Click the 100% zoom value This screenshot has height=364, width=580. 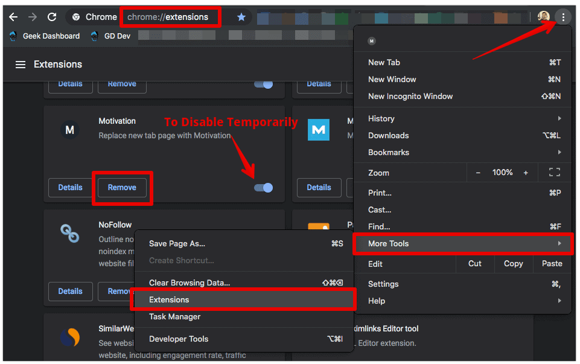(x=502, y=173)
